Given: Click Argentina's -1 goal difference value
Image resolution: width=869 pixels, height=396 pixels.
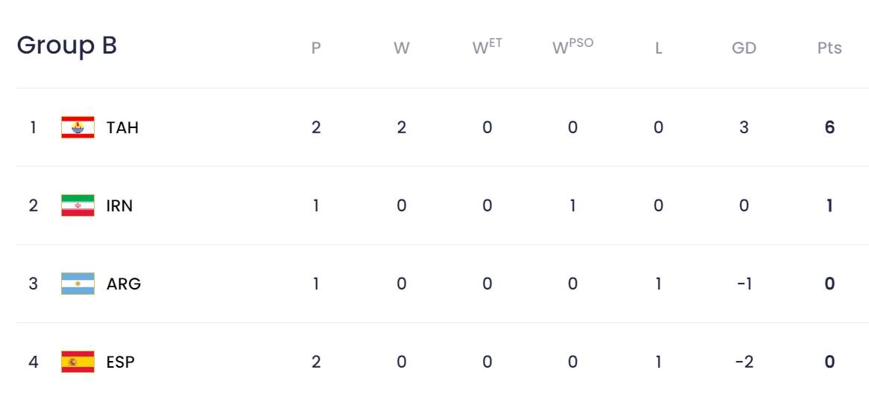Looking at the screenshot, I should pos(744,284).
